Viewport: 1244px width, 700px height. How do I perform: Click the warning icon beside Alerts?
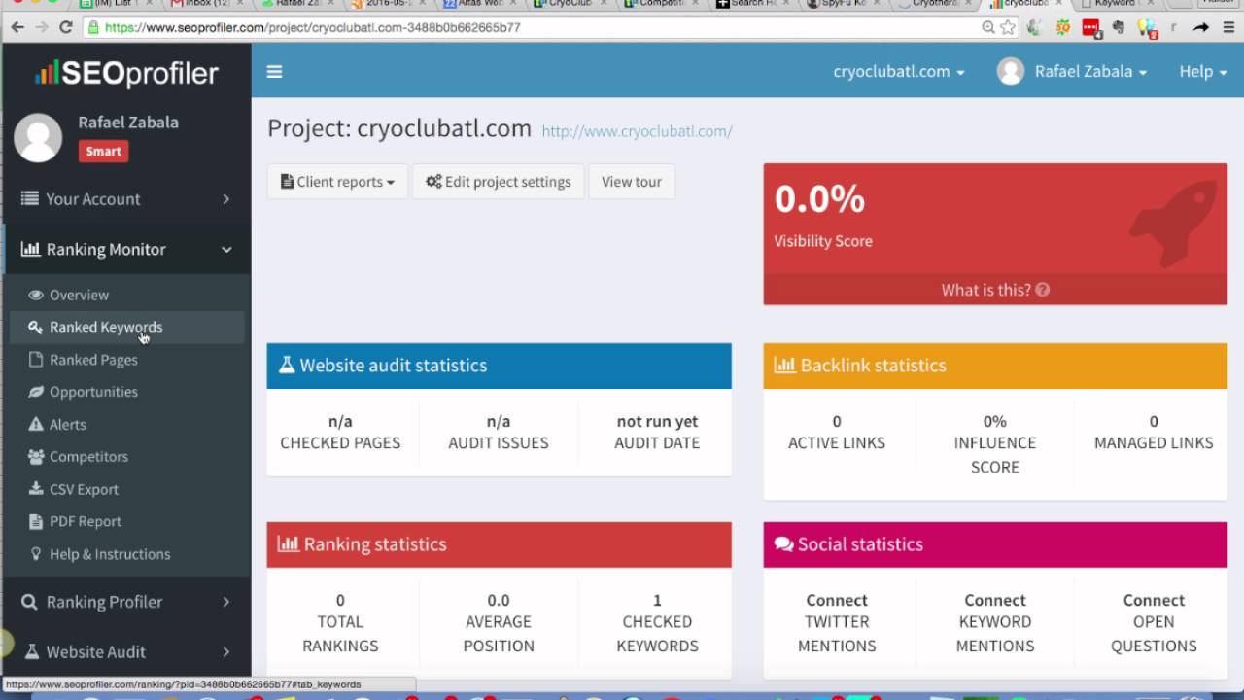(36, 425)
